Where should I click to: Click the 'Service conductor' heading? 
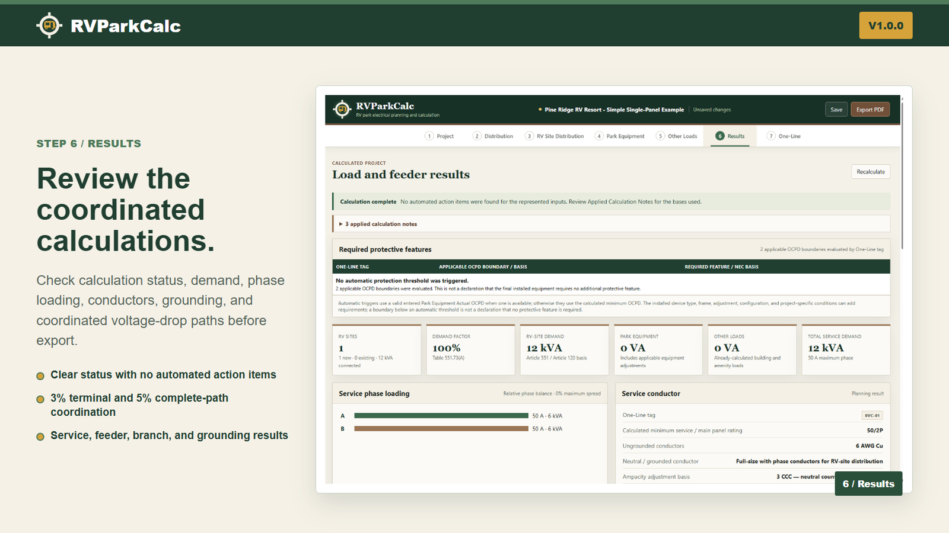point(651,393)
